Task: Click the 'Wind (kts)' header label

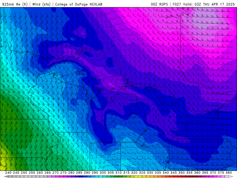Action: coord(41,4)
